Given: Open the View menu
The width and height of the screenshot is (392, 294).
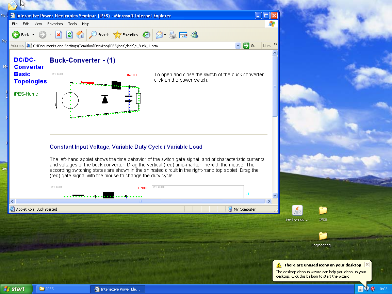Looking at the screenshot, I should 38,24.
